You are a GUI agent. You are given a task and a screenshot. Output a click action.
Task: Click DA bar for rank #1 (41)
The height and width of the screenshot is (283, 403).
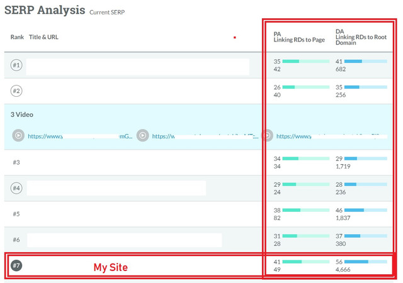[x=366, y=62]
